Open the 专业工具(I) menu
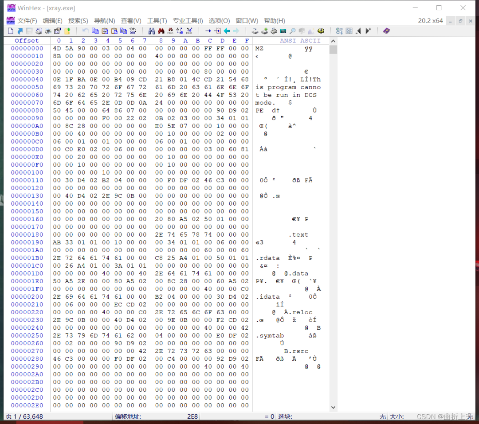The image size is (479, 424). coord(188,20)
